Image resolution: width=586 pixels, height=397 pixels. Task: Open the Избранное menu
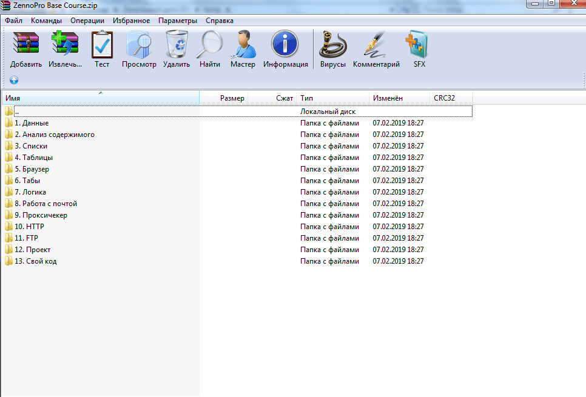pyautogui.click(x=131, y=21)
